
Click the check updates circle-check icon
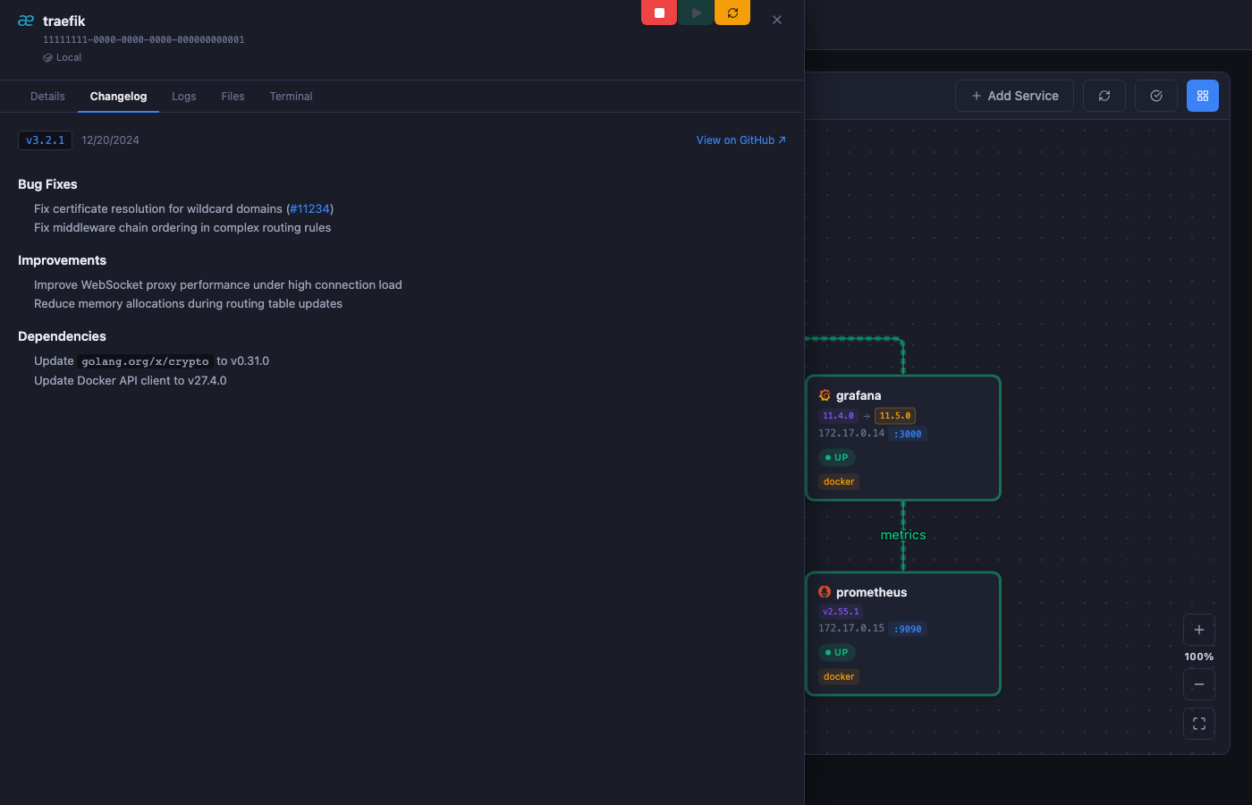(x=1156, y=96)
